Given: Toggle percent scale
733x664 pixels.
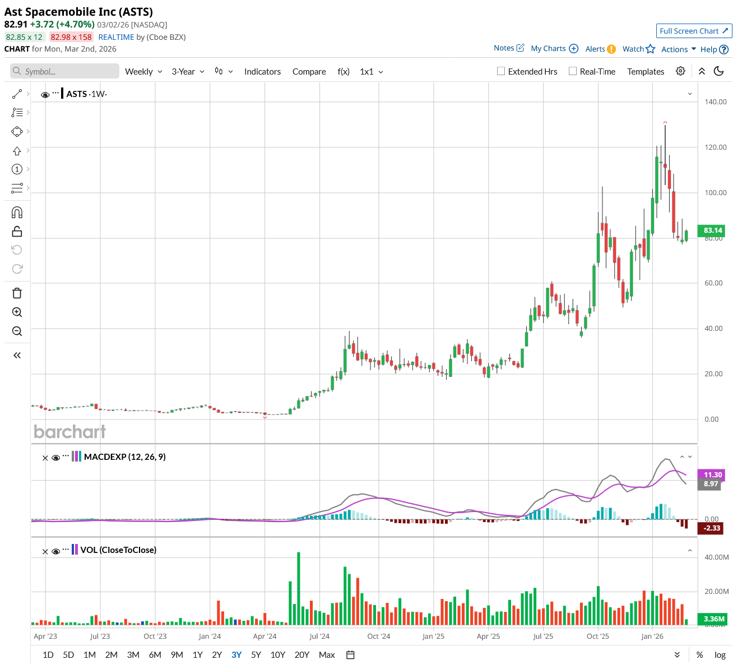Looking at the screenshot, I should tap(699, 655).
